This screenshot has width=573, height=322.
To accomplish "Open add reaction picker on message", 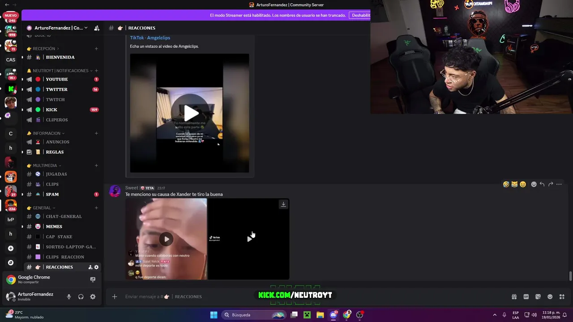I will coord(534,184).
